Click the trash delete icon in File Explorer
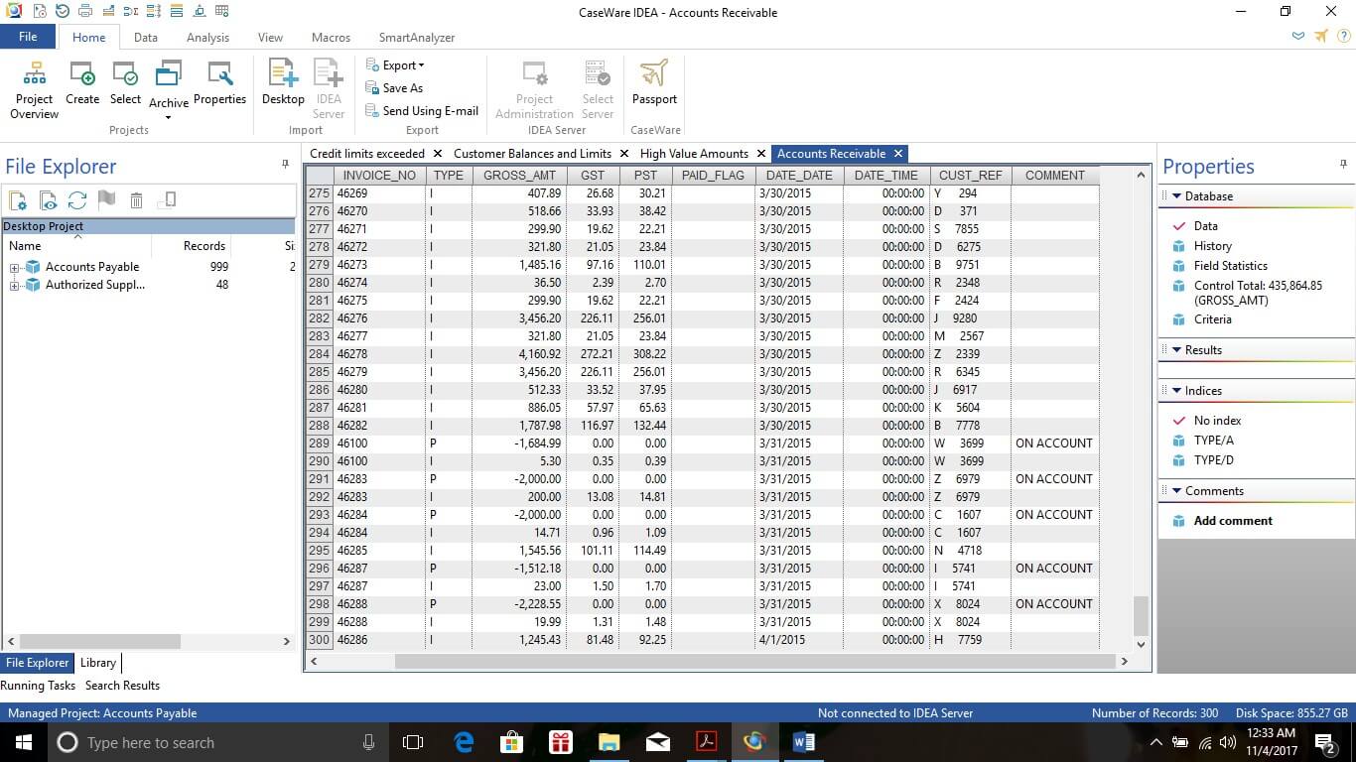 pyautogui.click(x=137, y=200)
